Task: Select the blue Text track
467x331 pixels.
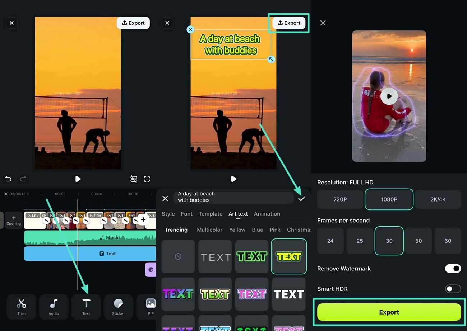Action: (90, 254)
